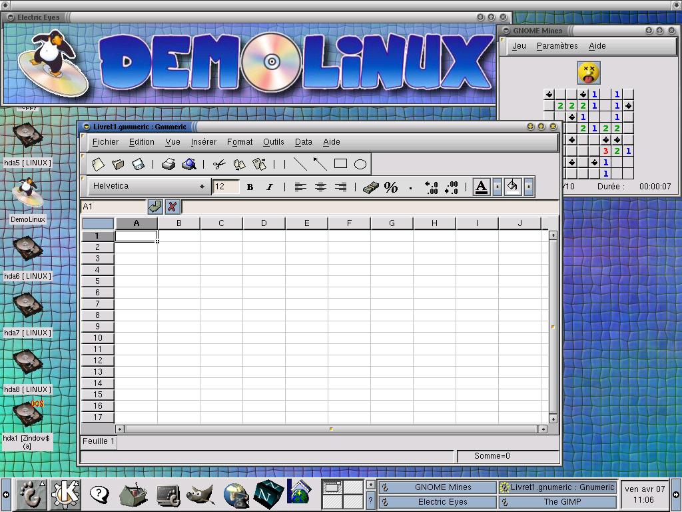Open the Outils menu
This screenshot has width=682, height=512.
tap(274, 142)
